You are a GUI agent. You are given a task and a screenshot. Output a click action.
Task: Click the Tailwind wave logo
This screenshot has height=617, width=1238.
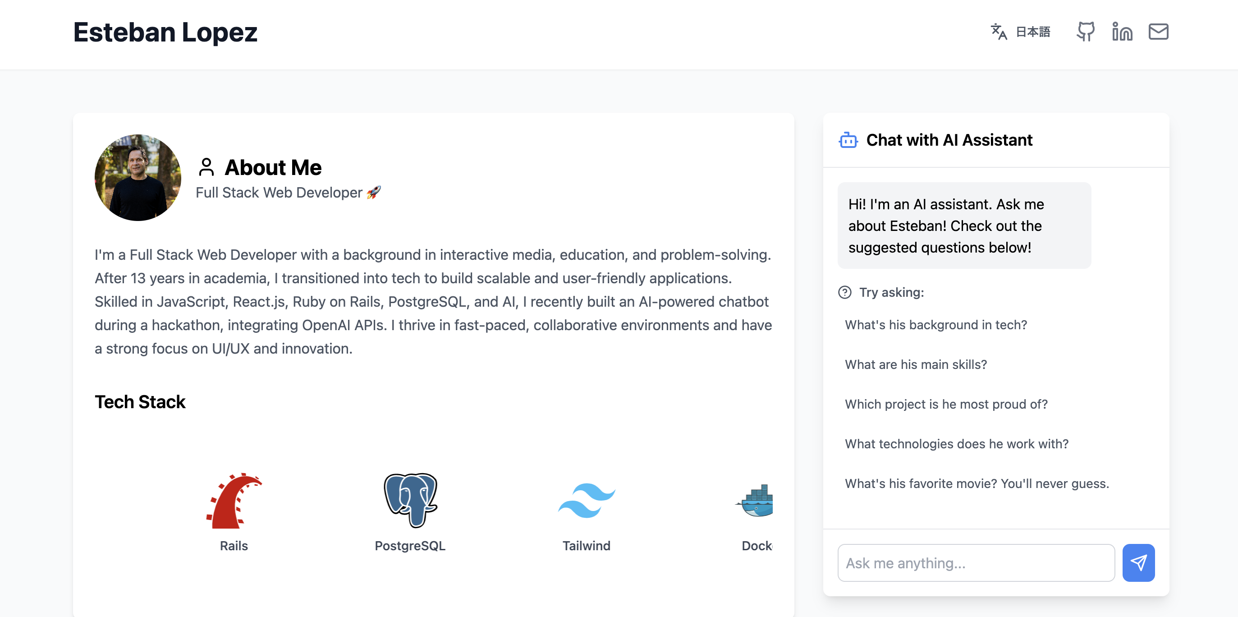(x=587, y=501)
